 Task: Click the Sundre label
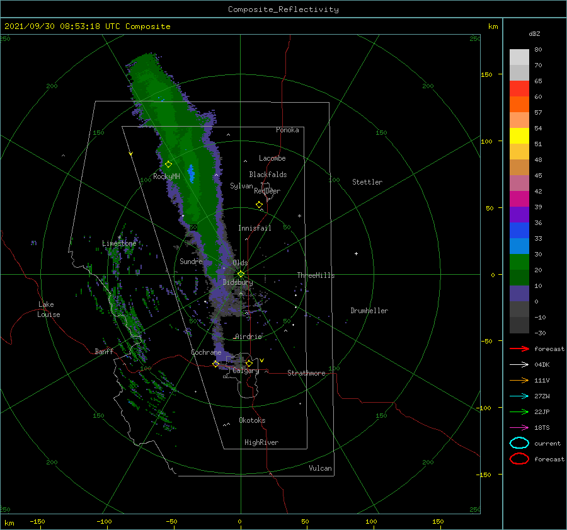pos(191,261)
